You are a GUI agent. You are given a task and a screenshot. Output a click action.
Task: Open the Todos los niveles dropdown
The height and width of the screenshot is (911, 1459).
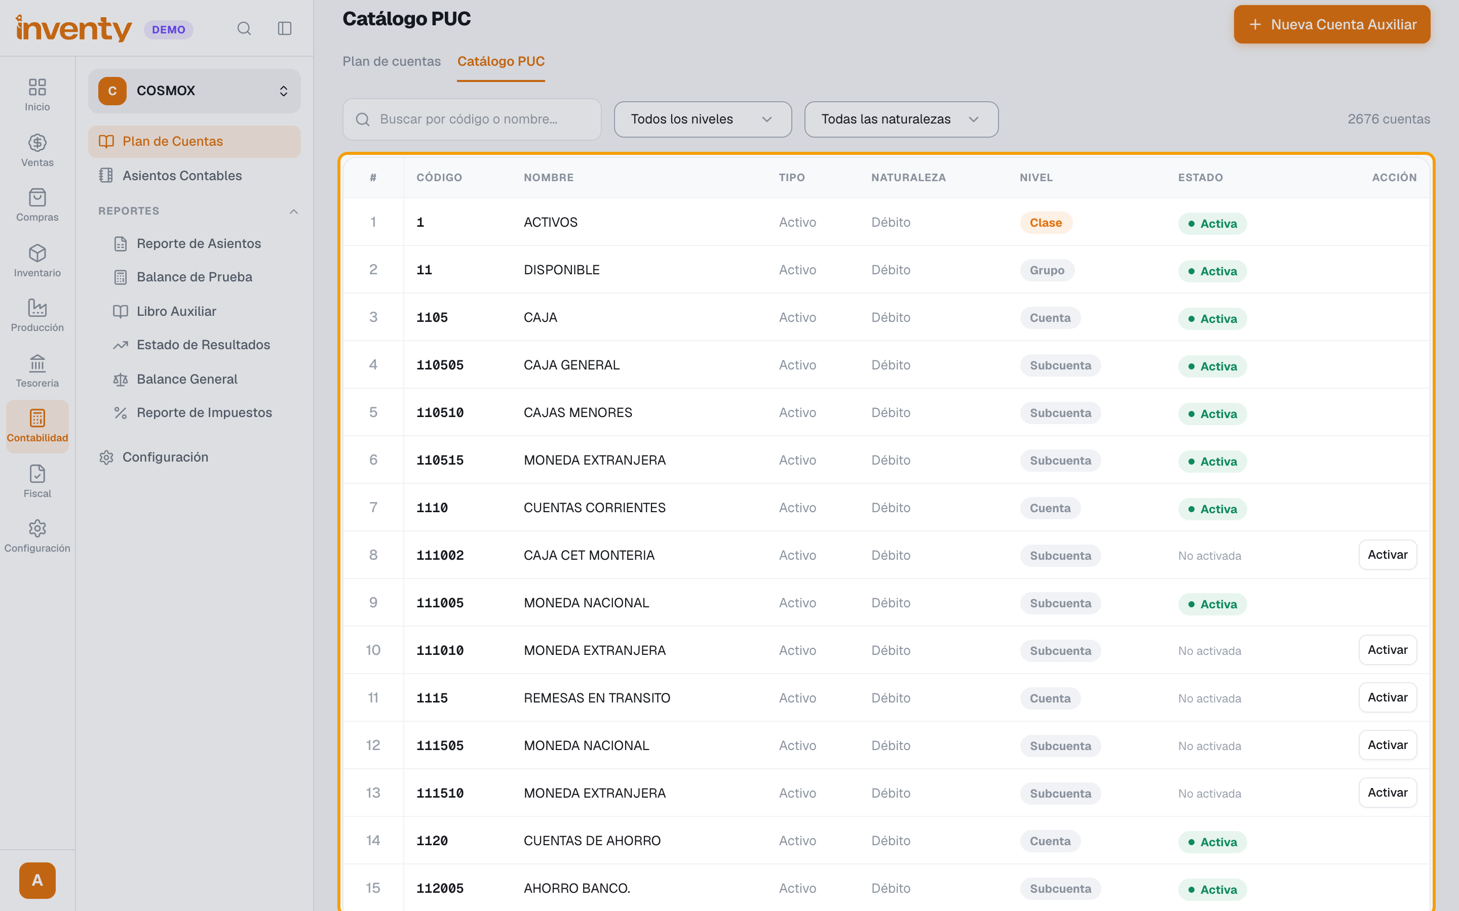[x=702, y=119]
